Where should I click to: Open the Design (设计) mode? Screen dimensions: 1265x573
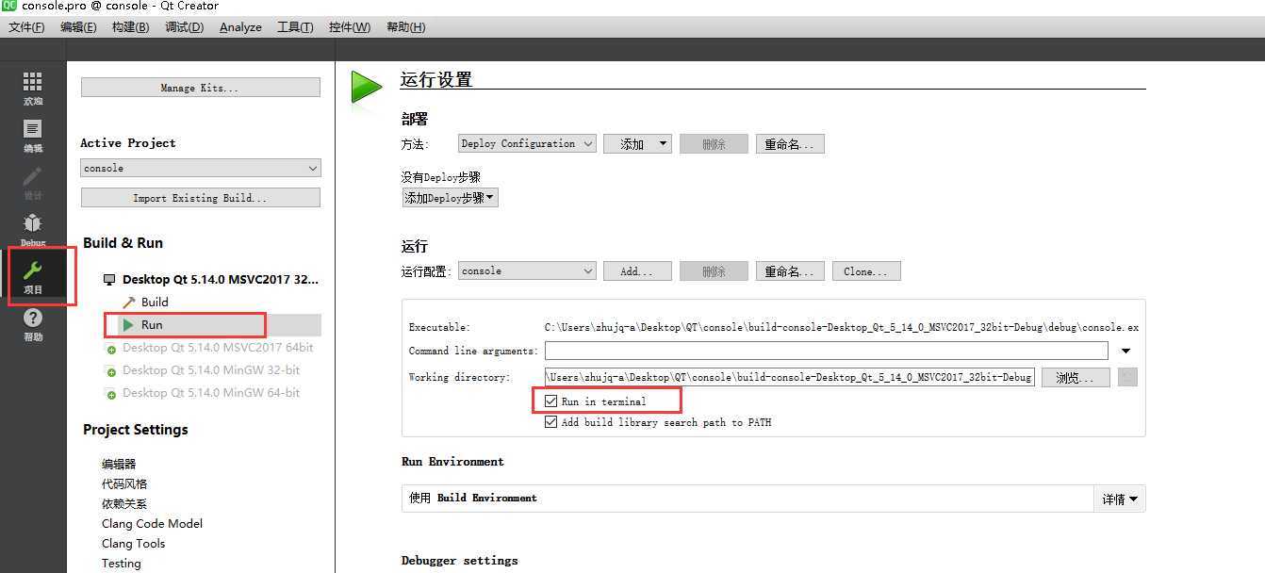[33, 183]
